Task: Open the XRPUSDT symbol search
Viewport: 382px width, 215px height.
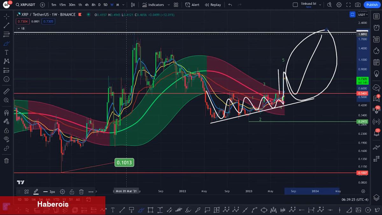Action: point(25,5)
